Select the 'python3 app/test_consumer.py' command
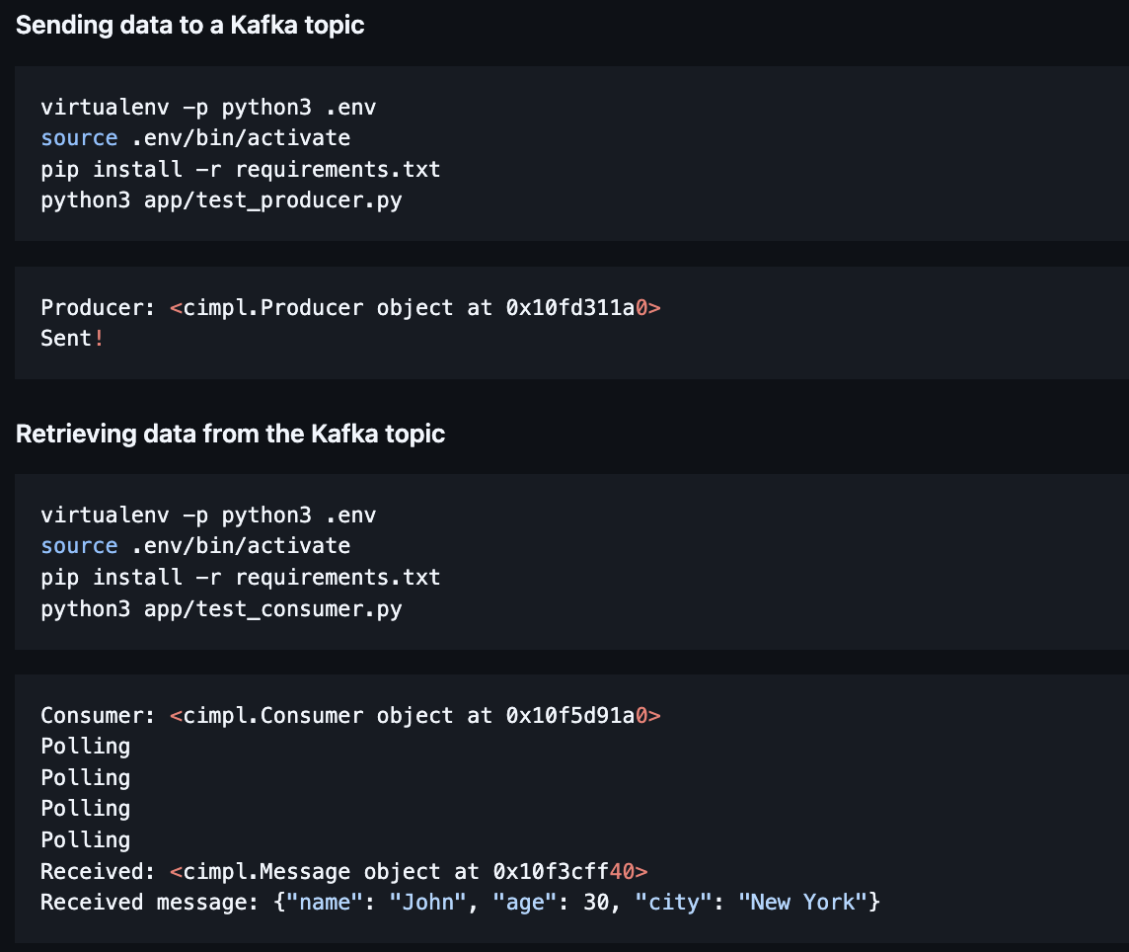Image resolution: width=1129 pixels, height=952 pixels. 222,608
